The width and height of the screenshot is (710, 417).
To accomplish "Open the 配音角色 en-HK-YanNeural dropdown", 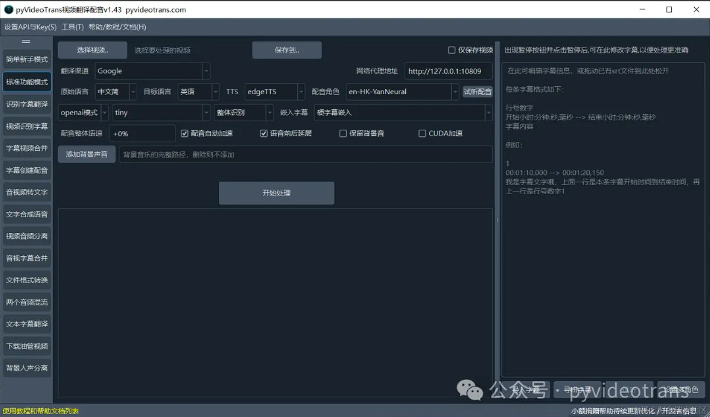I will point(402,92).
